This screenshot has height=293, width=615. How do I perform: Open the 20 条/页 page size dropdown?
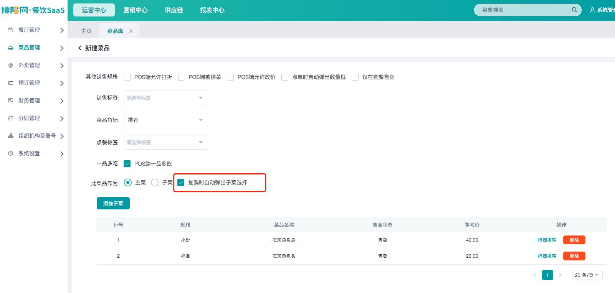[587, 275]
